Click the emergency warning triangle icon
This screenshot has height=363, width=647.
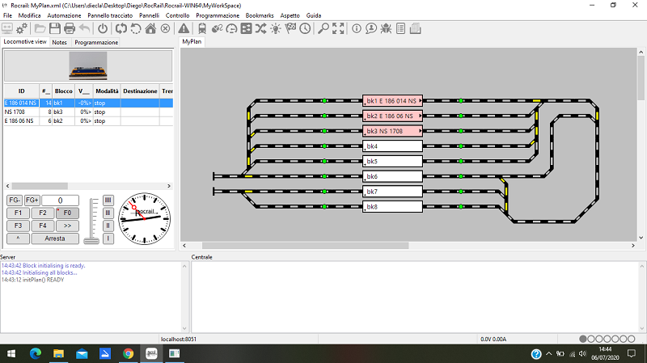pos(184,28)
